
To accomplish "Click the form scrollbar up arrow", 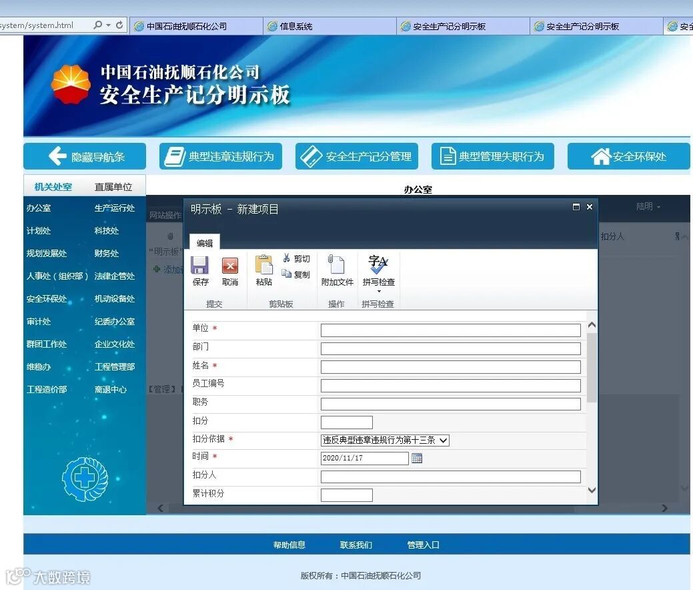I will 592,325.
